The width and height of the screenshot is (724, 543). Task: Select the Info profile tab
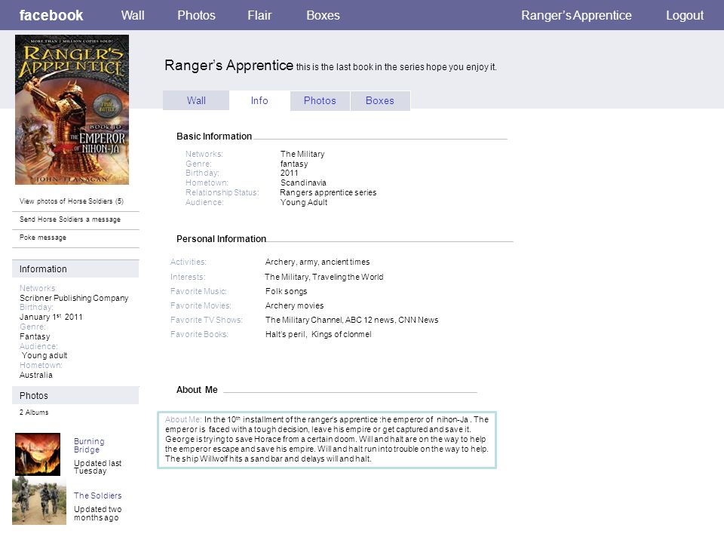259,100
